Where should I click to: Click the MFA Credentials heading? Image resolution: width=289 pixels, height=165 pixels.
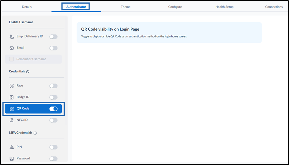click(21, 133)
